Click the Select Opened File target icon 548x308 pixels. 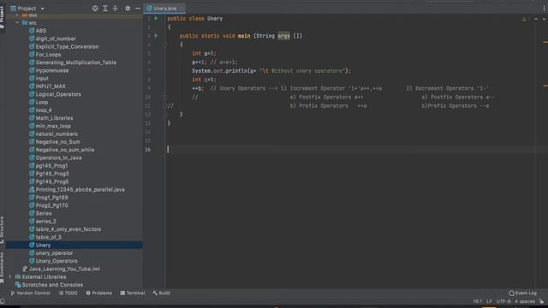95,9
